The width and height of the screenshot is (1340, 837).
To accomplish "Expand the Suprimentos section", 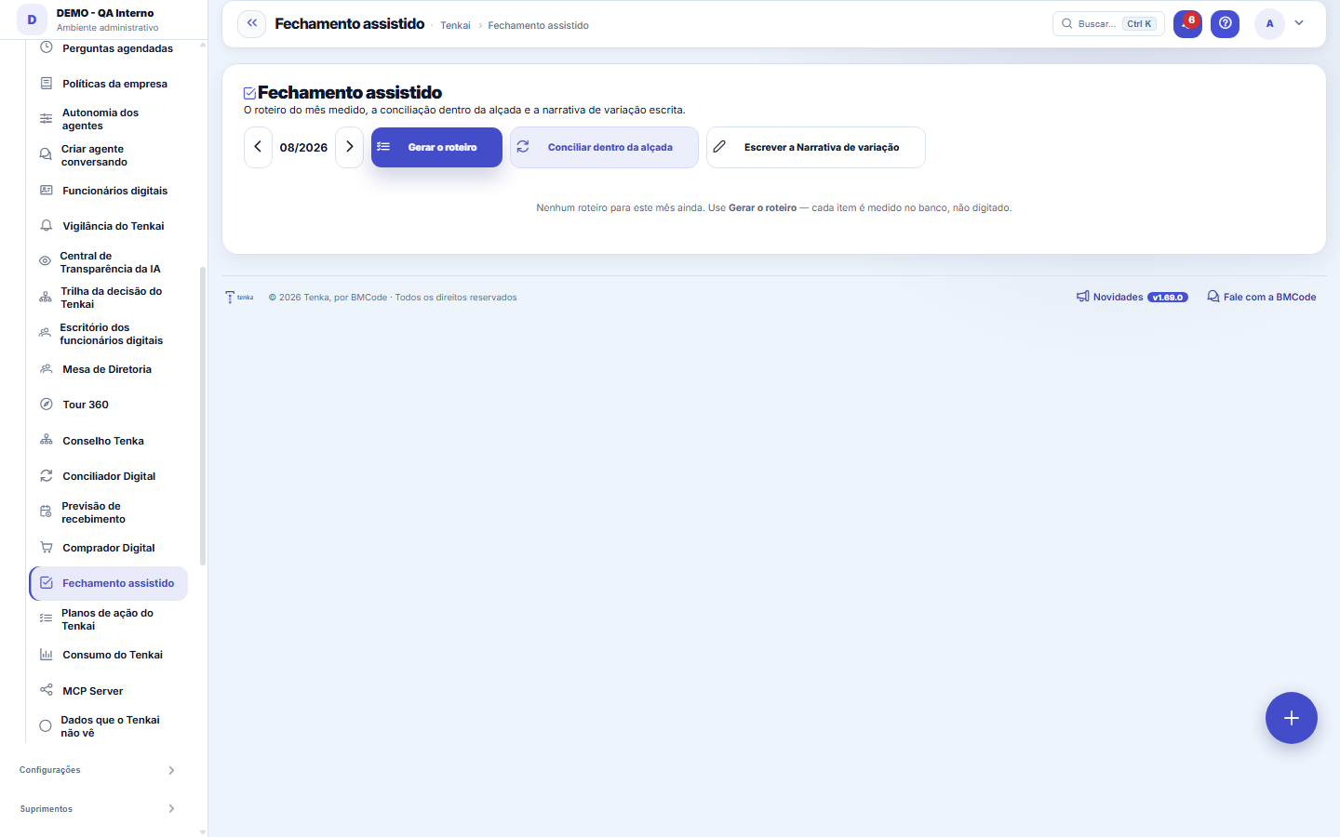I will [97, 809].
